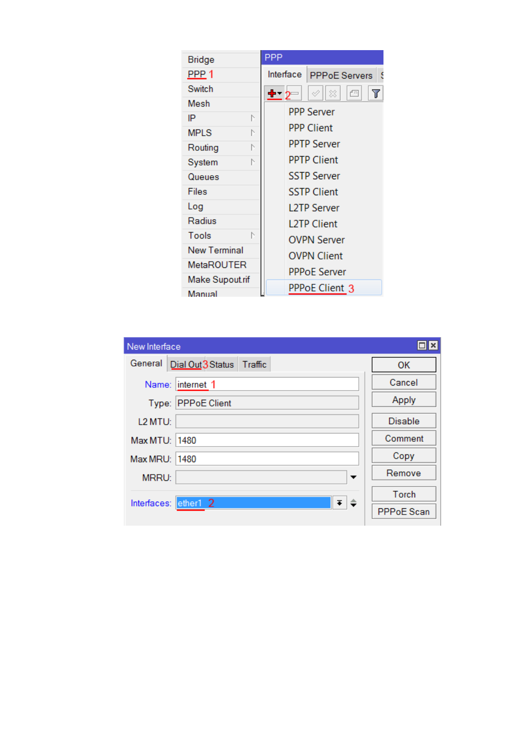Screen dimensions: 528x747
Task: Expand the IP submenu
Action: (x=253, y=118)
